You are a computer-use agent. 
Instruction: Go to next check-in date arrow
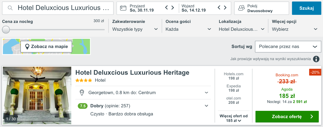[x=173, y=8]
